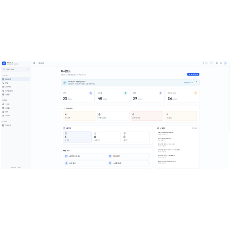This screenshot has width=230, height=230.
Task: Open the notifications bell icon
Action: click(x=217, y=63)
